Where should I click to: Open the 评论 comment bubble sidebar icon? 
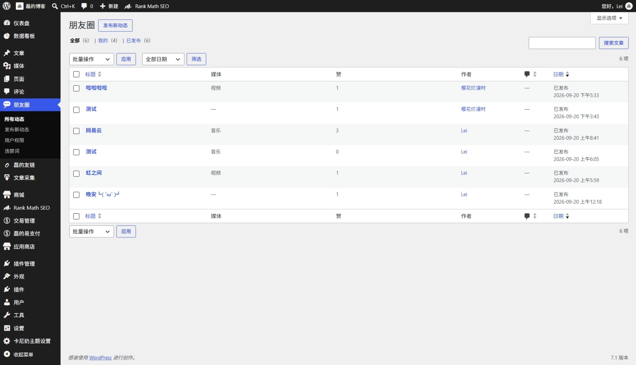point(7,92)
